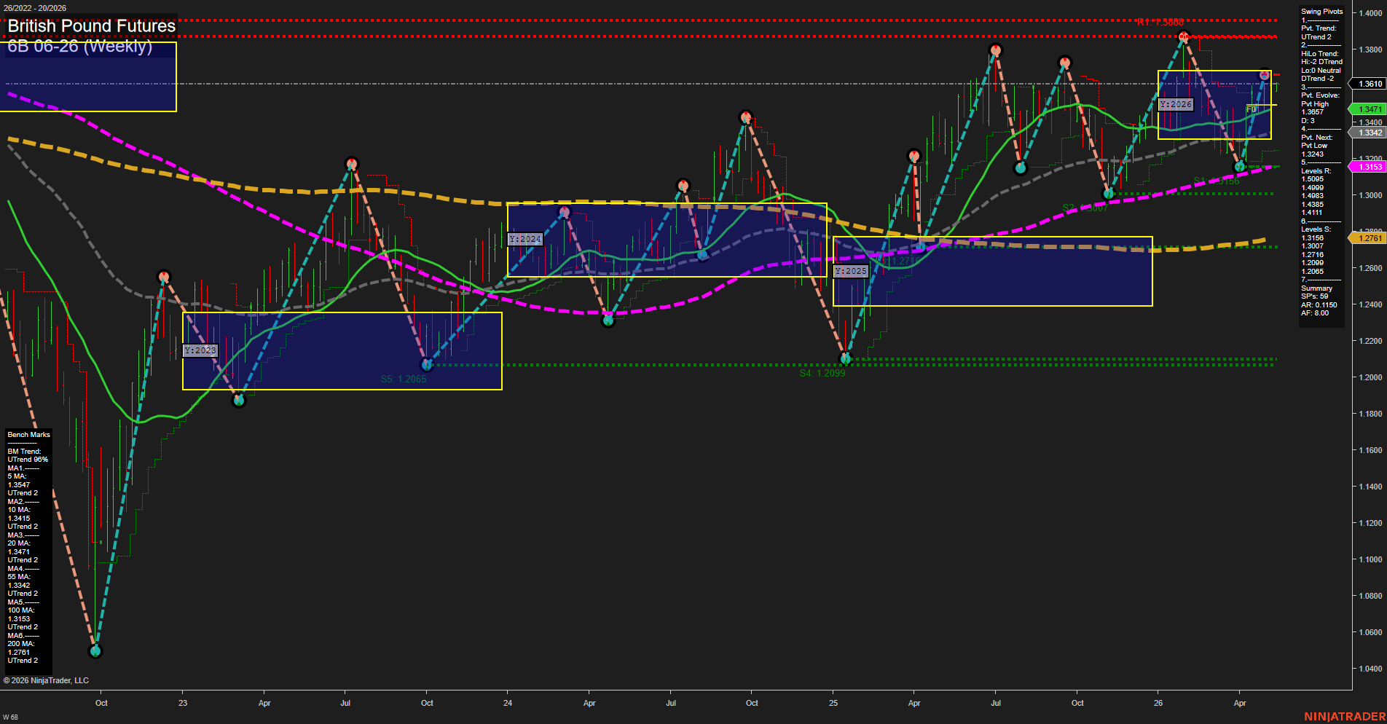Click the F0 label in the 2026 box
The height and width of the screenshot is (724, 1387).
pos(1251,109)
